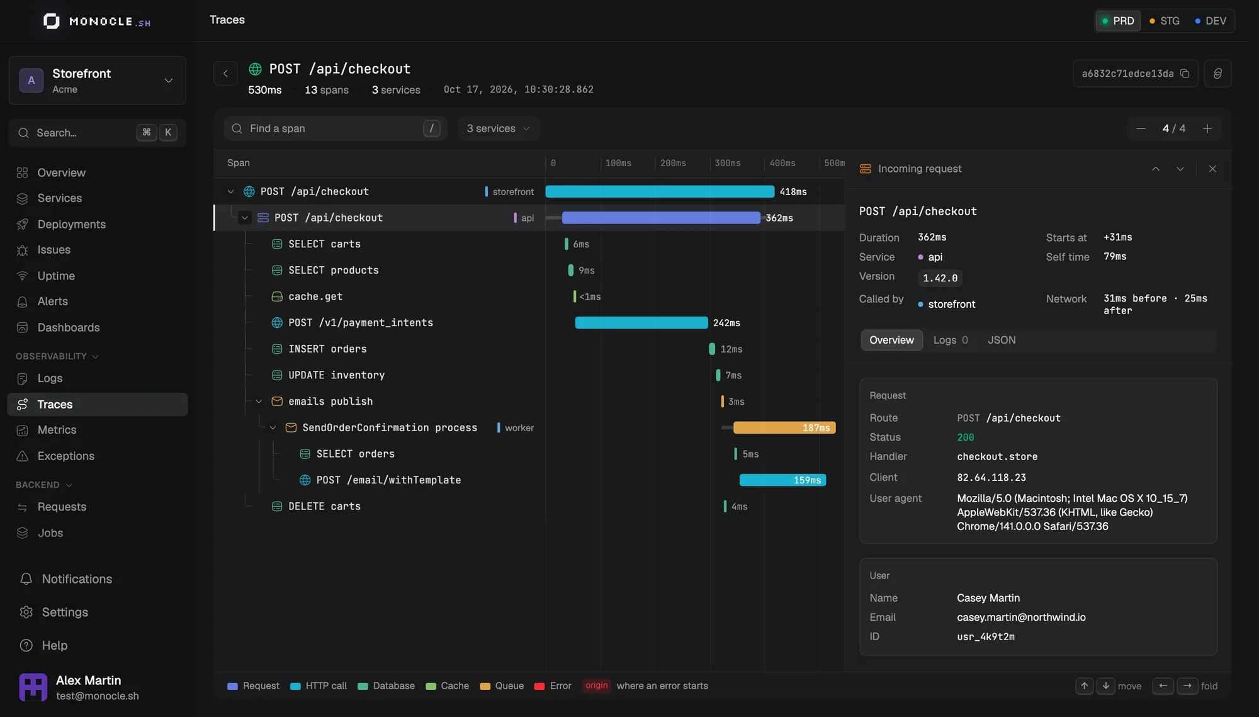Open the Metrics page
This screenshot has width=1259, height=717.
tap(98, 430)
